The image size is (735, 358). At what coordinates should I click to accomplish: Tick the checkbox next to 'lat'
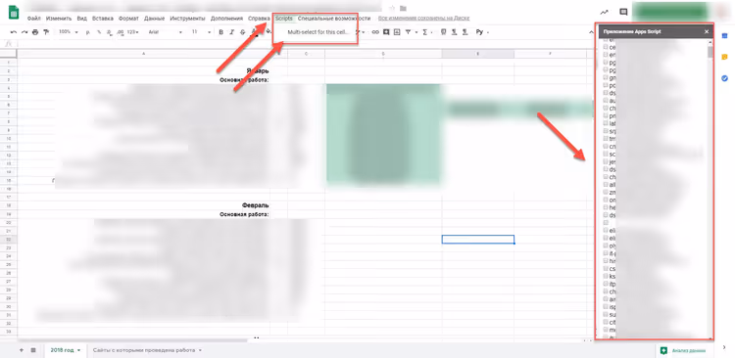click(x=606, y=123)
